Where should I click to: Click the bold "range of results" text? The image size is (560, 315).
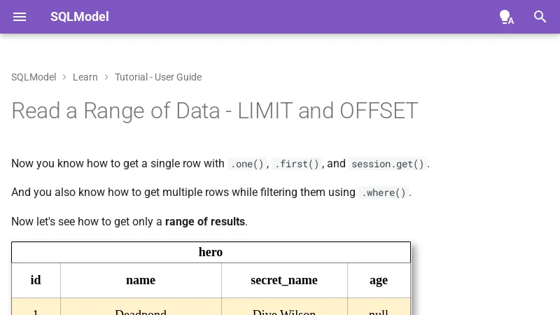[205, 222]
